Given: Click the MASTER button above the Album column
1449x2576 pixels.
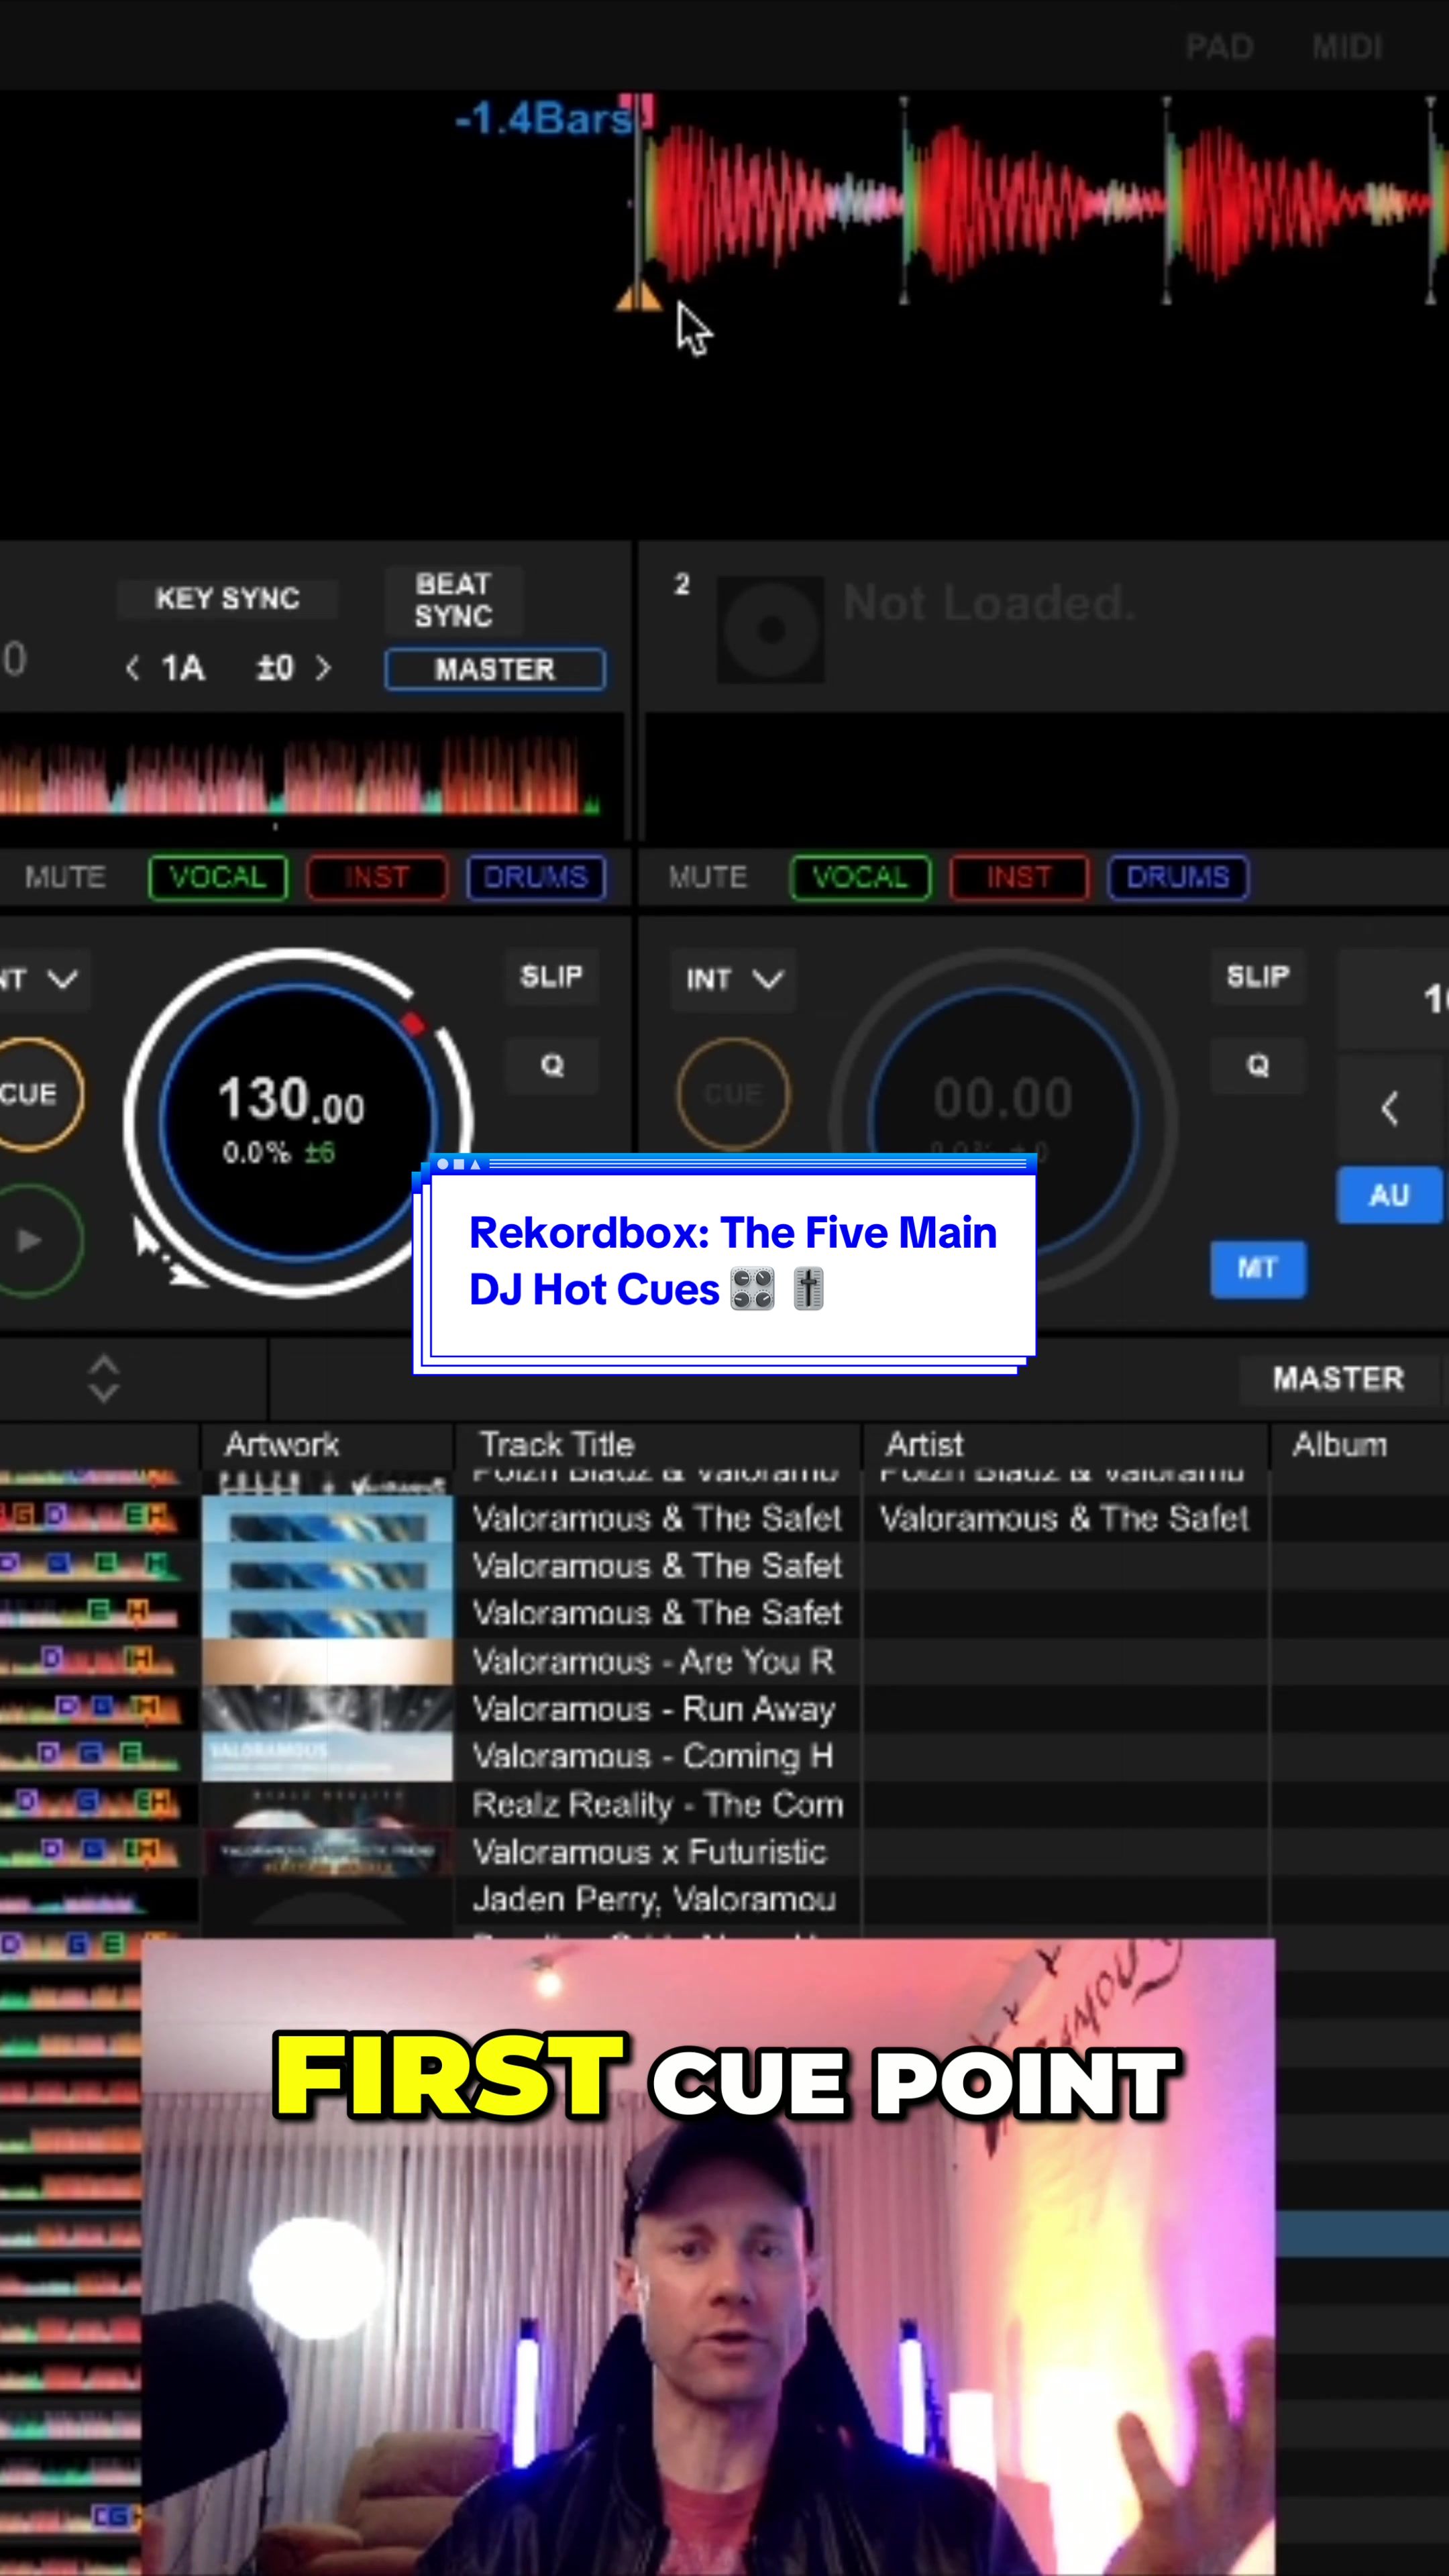Looking at the screenshot, I should [1338, 1379].
